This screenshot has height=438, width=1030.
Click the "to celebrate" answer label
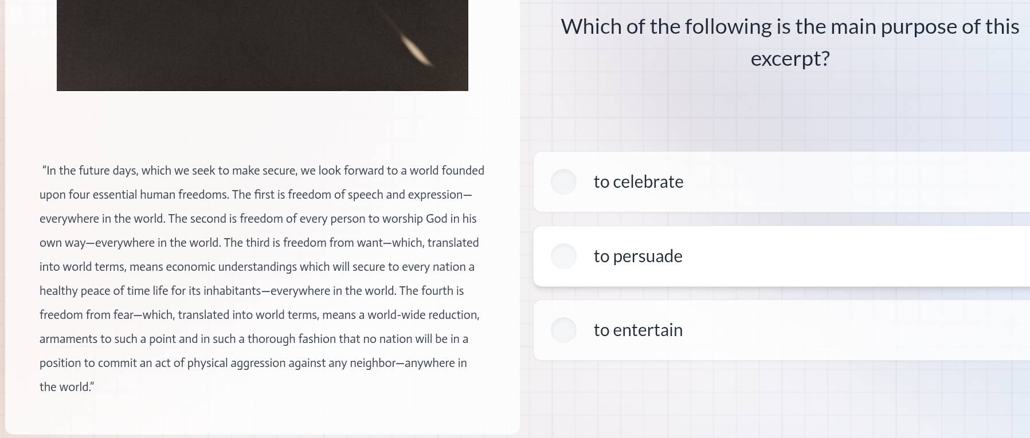click(638, 182)
